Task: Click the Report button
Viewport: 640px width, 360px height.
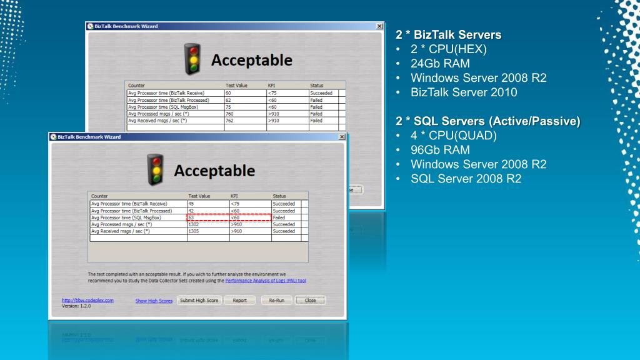Action: 239,301
